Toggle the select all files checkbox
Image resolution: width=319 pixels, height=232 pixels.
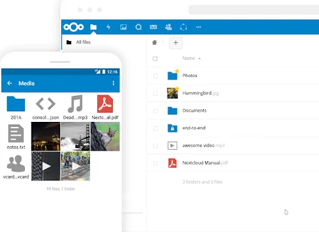coord(155,58)
